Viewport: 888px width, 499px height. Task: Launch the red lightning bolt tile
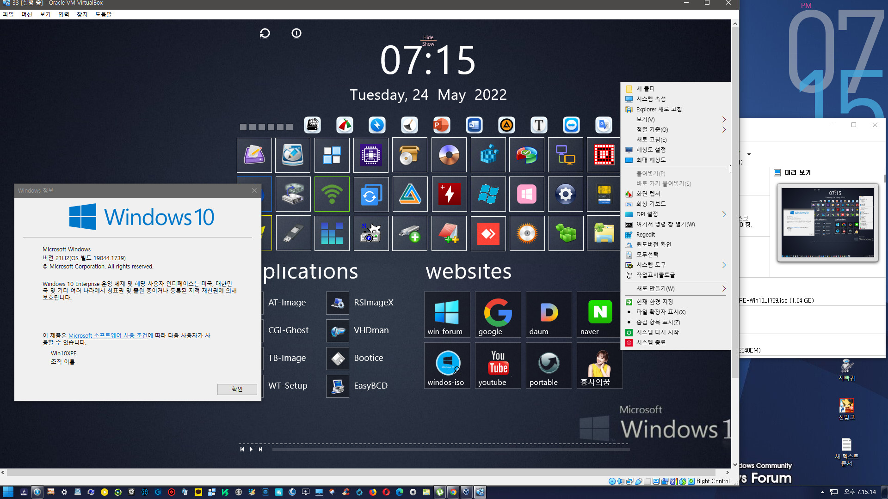[x=449, y=194]
